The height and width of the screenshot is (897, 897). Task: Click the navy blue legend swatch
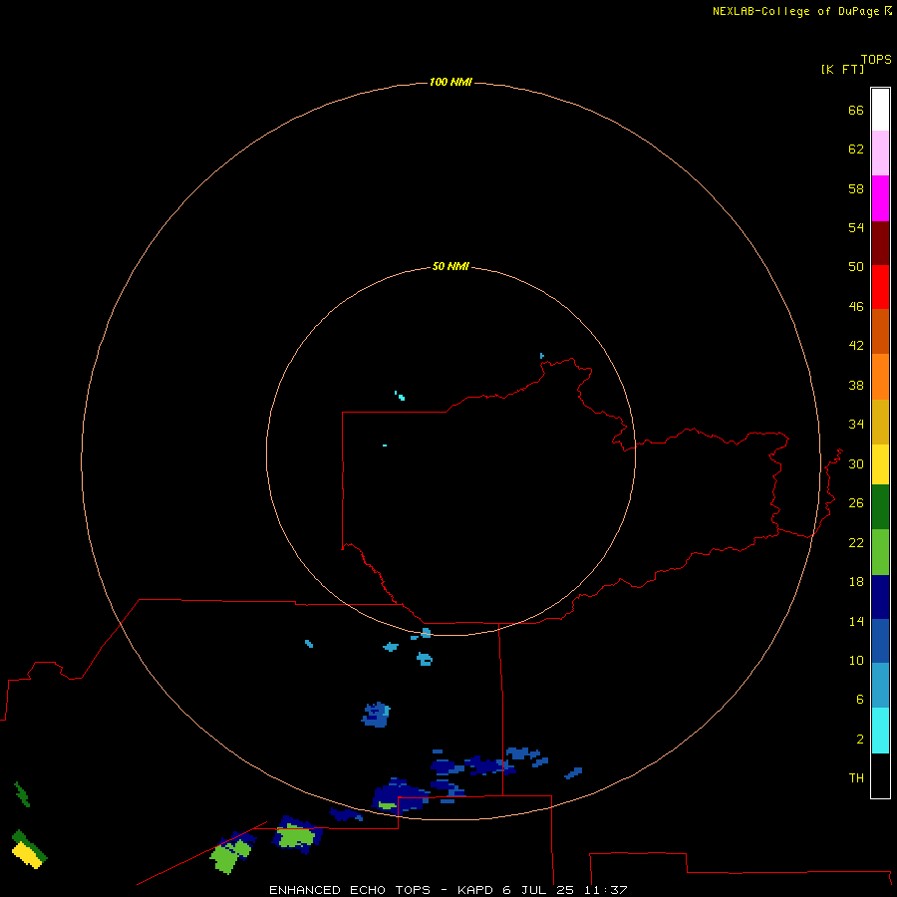pos(880,597)
